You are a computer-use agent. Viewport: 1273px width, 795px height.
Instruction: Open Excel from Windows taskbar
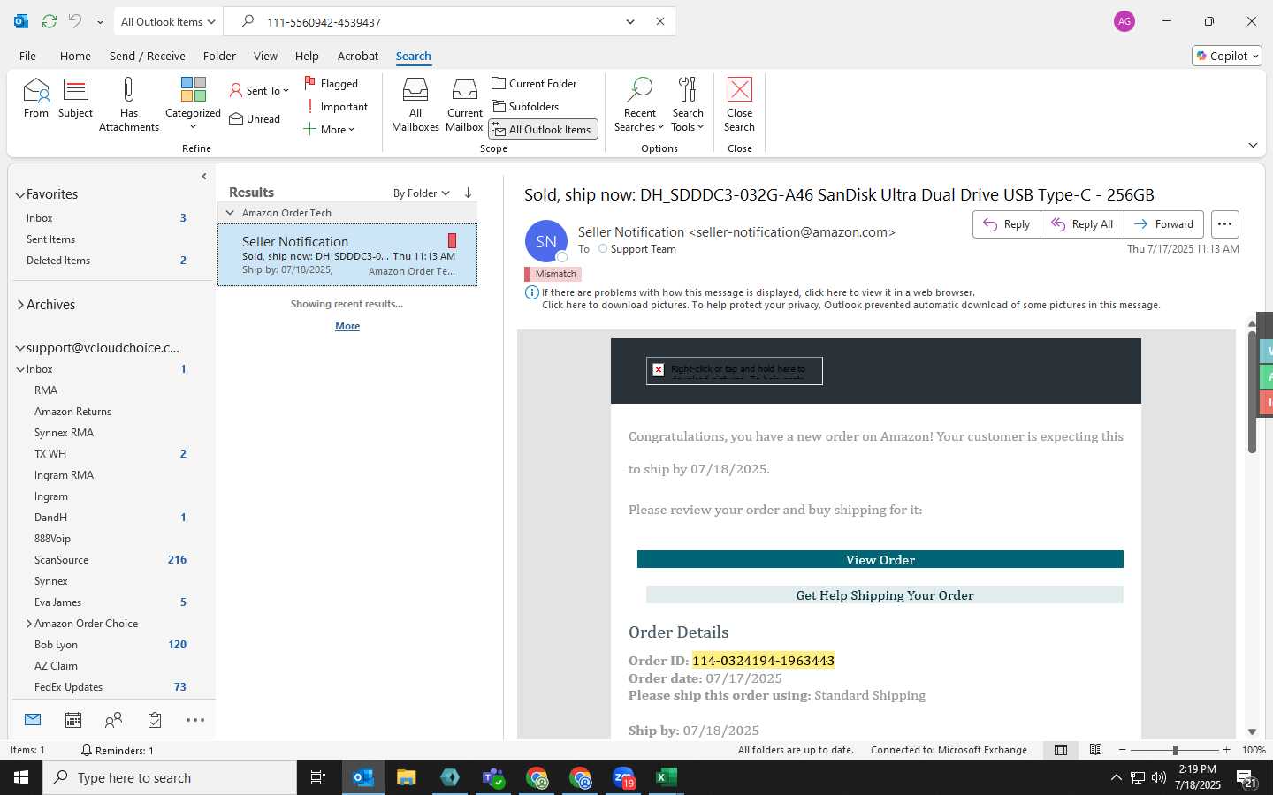tap(667, 777)
